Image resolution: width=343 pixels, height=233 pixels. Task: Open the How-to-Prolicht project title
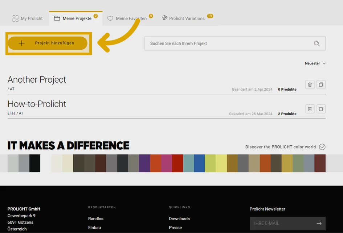pos(37,104)
